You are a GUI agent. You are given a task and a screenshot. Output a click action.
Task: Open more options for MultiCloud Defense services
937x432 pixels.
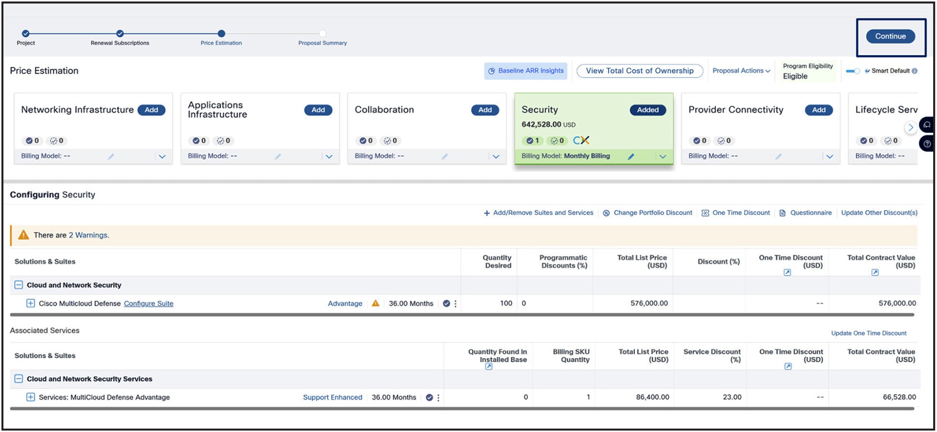click(438, 398)
